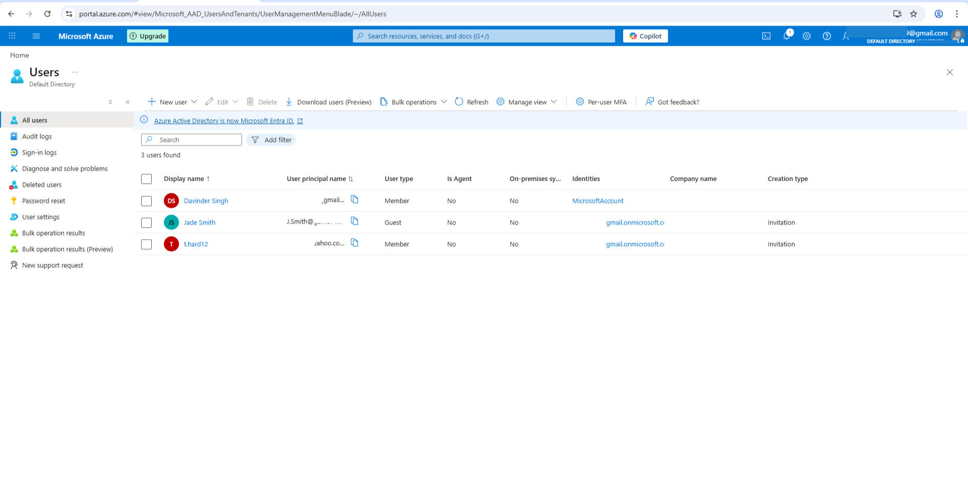
Task: Open the Azure portal hamburger menu
Action: (36, 36)
